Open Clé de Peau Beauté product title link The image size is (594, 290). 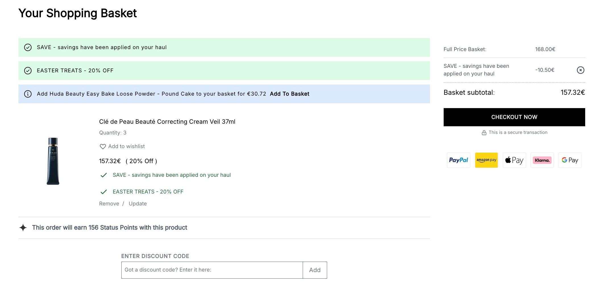tap(167, 122)
